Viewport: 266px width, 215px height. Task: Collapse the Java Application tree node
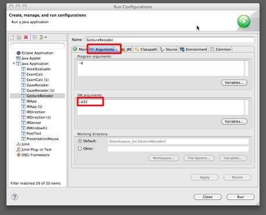14,63
